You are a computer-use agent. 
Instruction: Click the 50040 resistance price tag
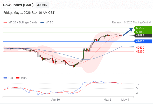[x=143, y=32]
